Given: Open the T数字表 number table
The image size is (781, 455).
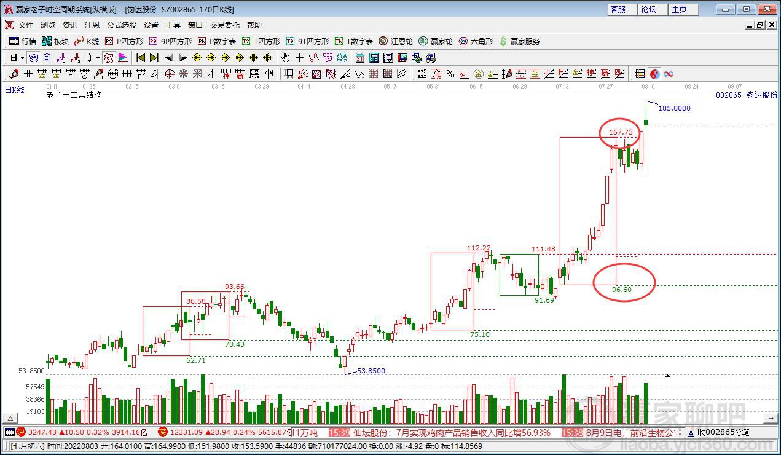Looking at the screenshot, I should click(354, 41).
